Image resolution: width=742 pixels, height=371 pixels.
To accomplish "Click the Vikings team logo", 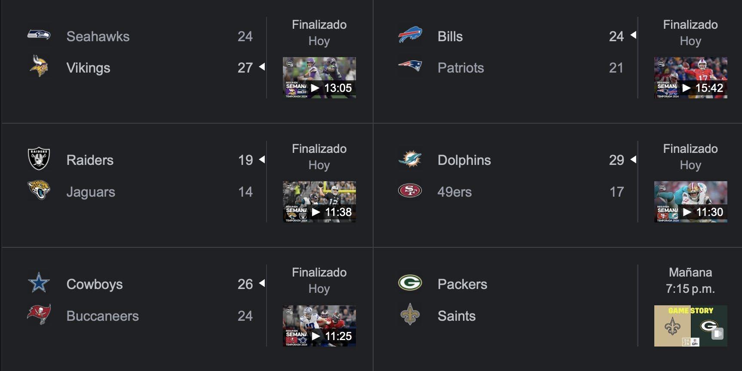I will pos(39,67).
